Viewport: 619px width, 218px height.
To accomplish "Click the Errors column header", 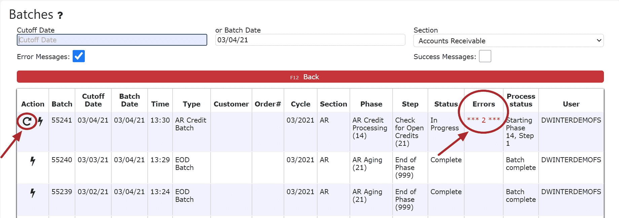I will point(483,104).
